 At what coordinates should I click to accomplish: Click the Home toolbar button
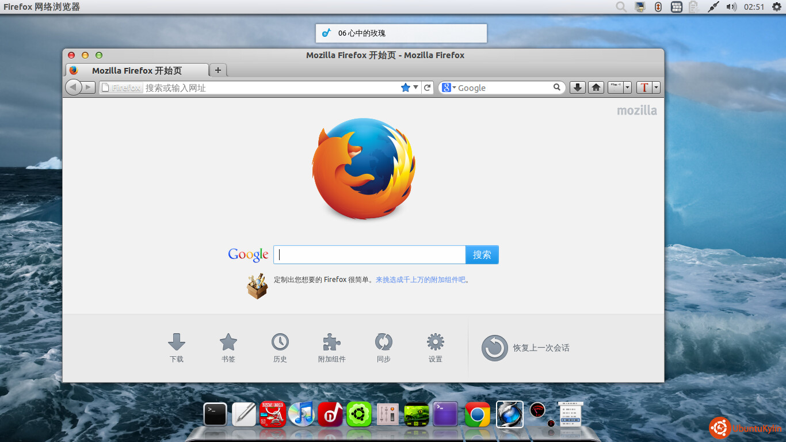click(x=596, y=87)
